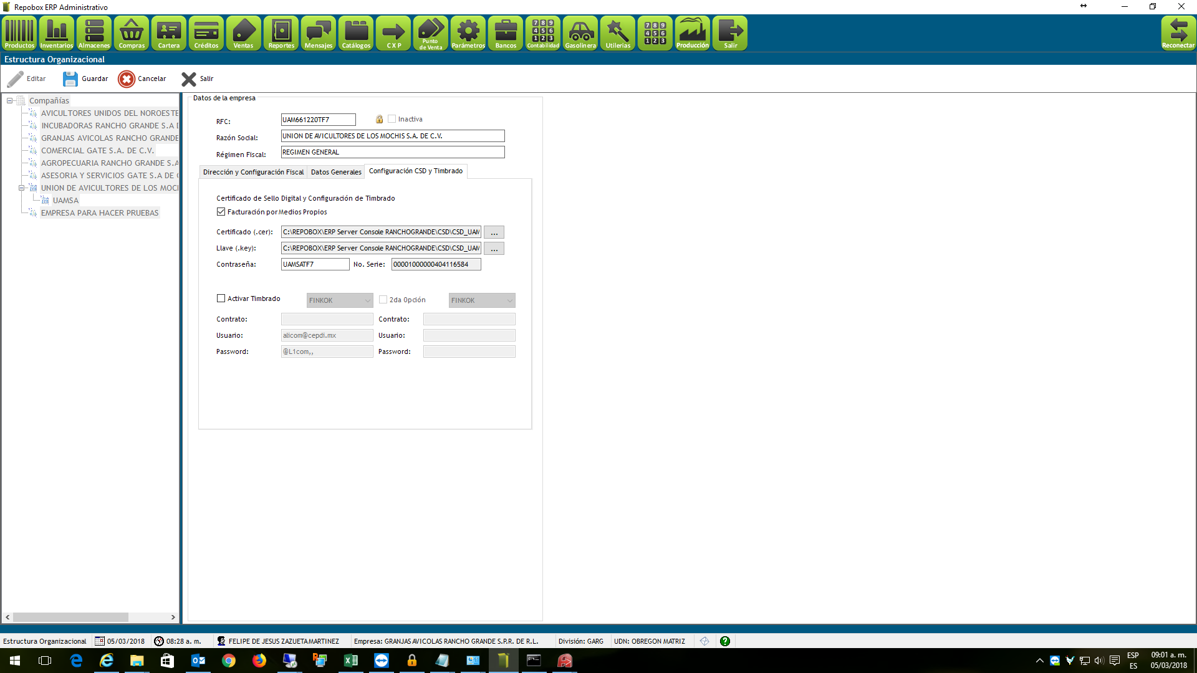The image size is (1197, 673).
Task: Click the tree scrollbar right arrow
Action: point(173,617)
